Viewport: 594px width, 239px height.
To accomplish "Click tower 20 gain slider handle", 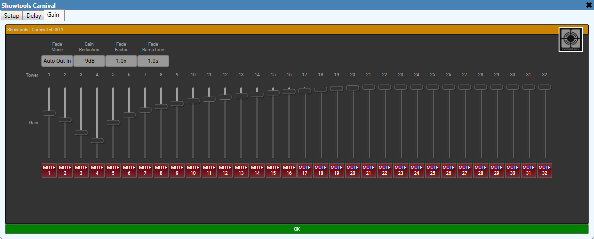I will [x=353, y=88].
